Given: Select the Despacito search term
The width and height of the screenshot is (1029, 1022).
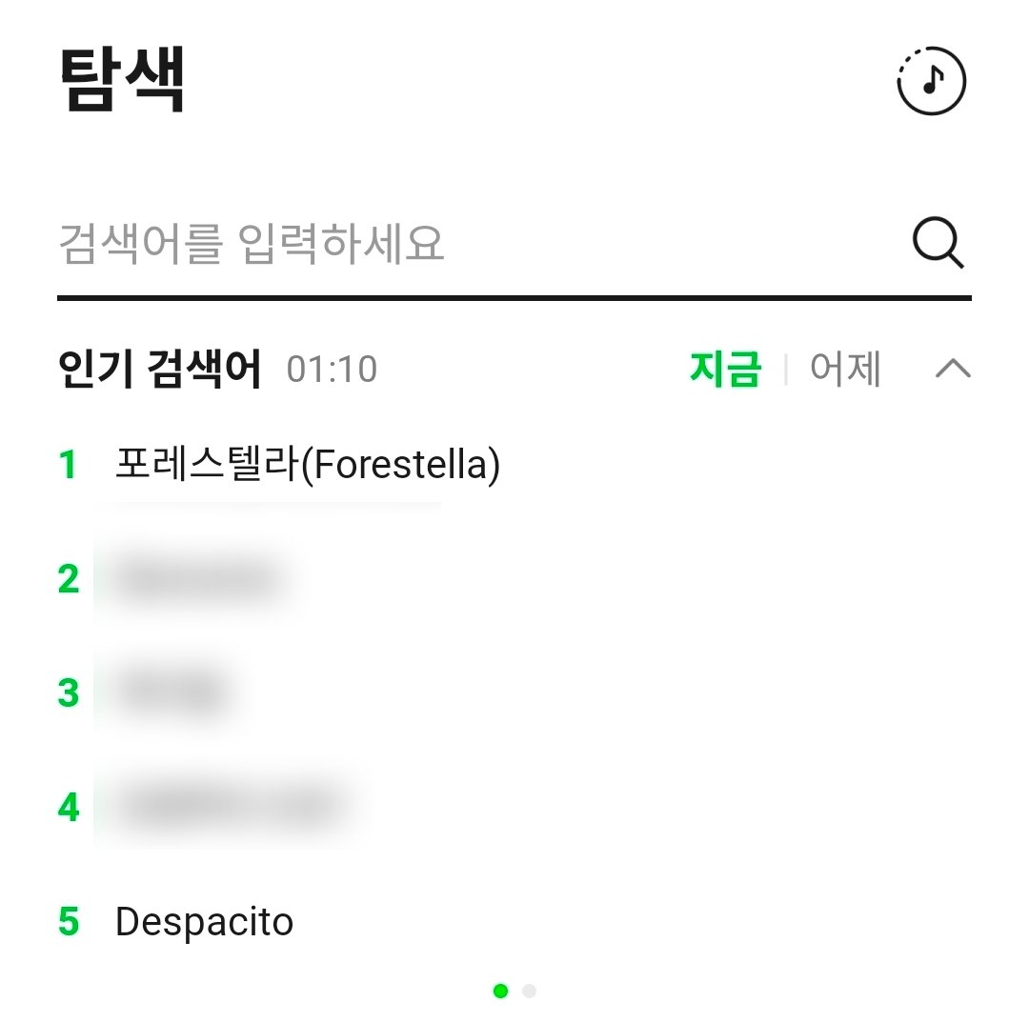Looking at the screenshot, I should click(x=204, y=922).
